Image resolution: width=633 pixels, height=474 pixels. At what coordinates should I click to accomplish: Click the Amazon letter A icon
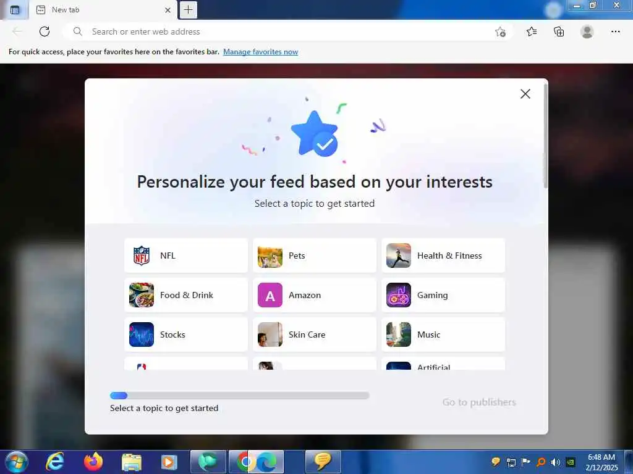coord(270,295)
